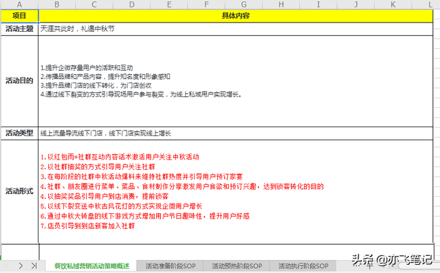Jump to last sheet navigation arrow

[x=34, y=265]
